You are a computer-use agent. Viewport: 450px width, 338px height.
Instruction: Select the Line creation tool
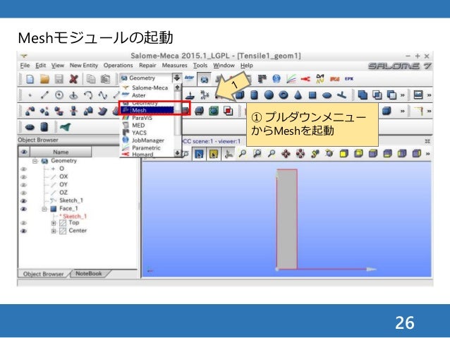[x=44, y=95]
